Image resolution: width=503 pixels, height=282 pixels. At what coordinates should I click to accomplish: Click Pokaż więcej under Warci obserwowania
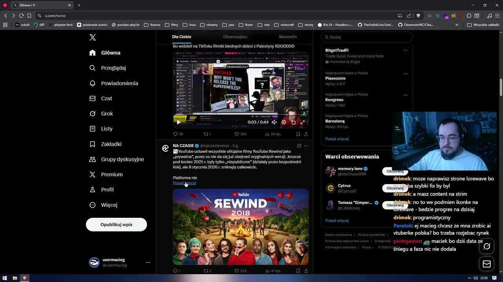pyautogui.click(x=337, y=221)
